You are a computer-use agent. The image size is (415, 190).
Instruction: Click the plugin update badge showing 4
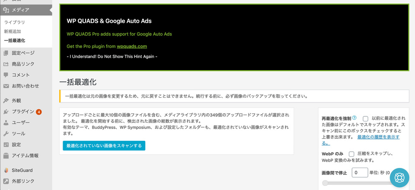38,112
